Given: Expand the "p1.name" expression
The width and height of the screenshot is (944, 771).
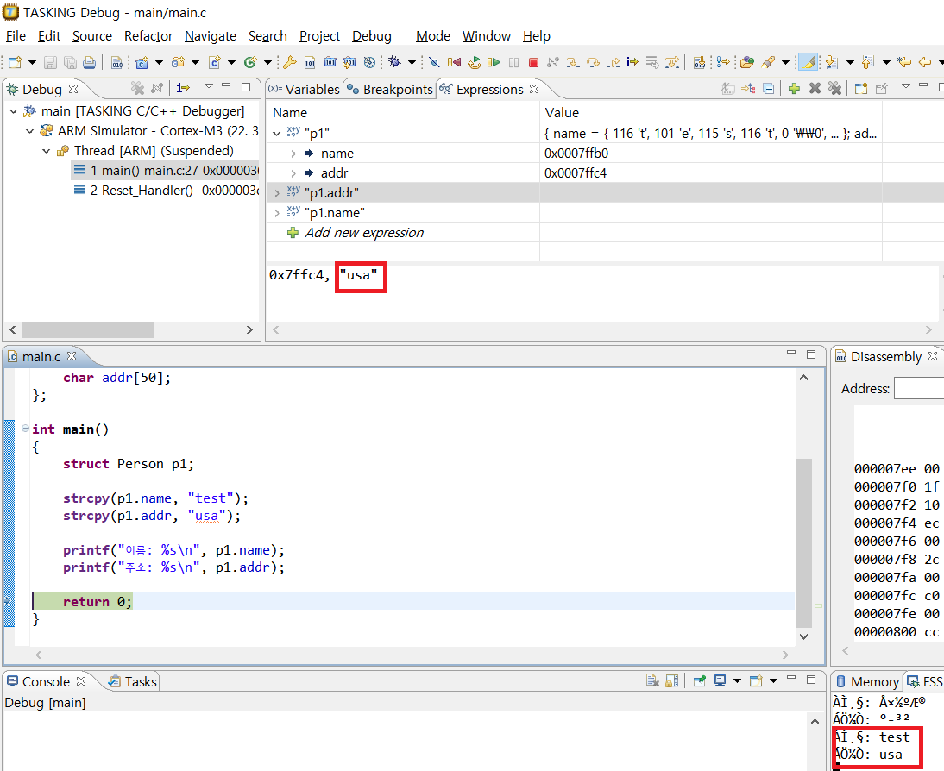Looking at the screenshot, I should pos(276,213).
